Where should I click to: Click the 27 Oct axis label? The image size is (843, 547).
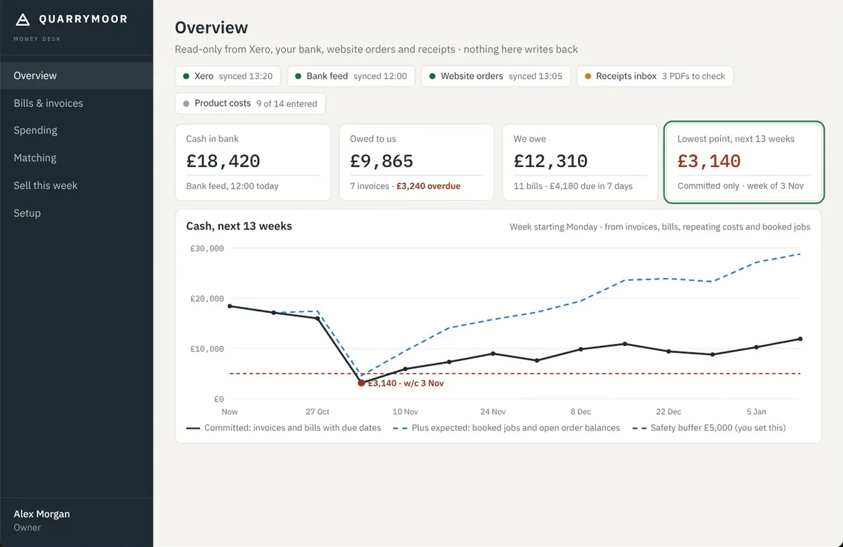coord(317,412)
